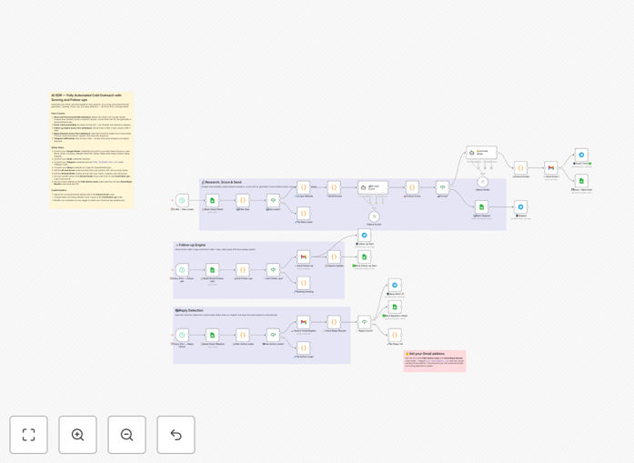Open the Search Gmail Replies node
634x463 pixels.
304,322
